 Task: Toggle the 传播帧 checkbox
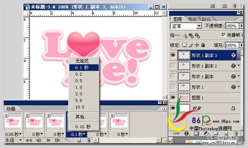click(224, 35)
